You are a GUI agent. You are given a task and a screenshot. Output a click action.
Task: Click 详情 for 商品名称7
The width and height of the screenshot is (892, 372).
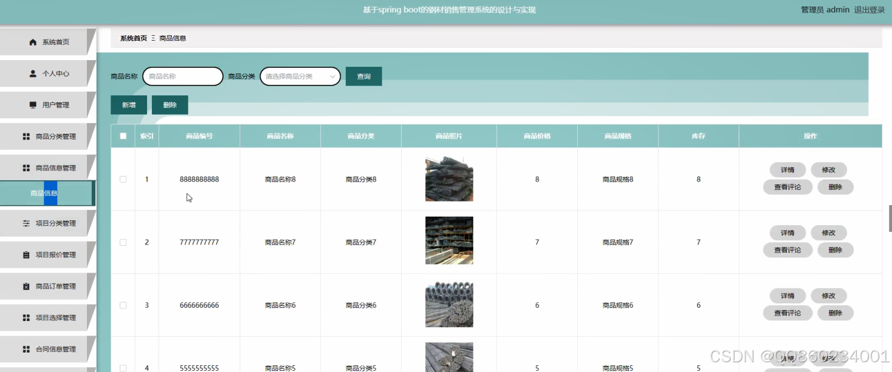click(x=787, y=233)
